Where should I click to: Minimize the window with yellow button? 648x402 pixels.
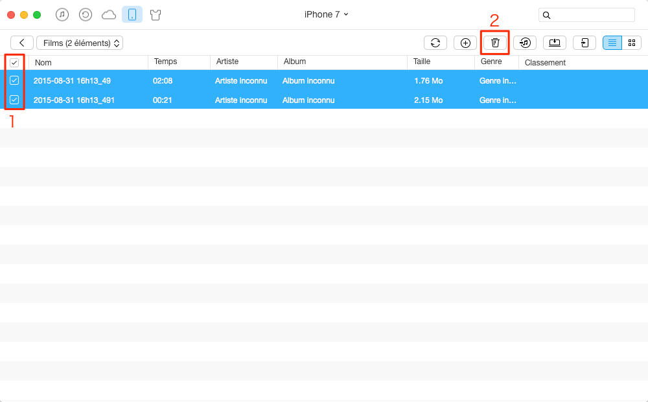(x=24, y=15)
